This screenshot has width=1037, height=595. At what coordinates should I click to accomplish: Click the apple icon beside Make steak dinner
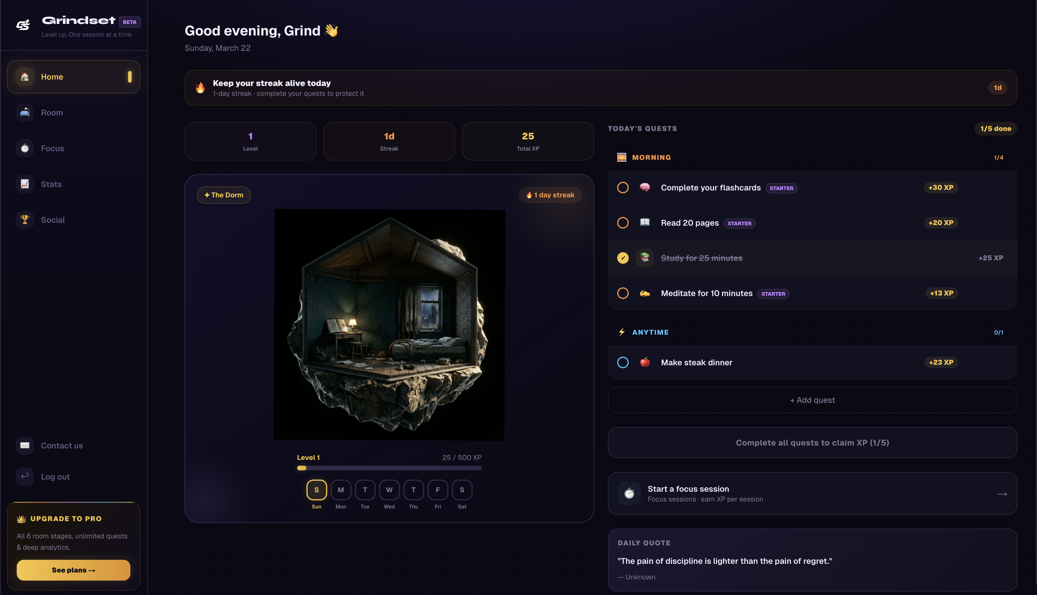tap(645, 362)
